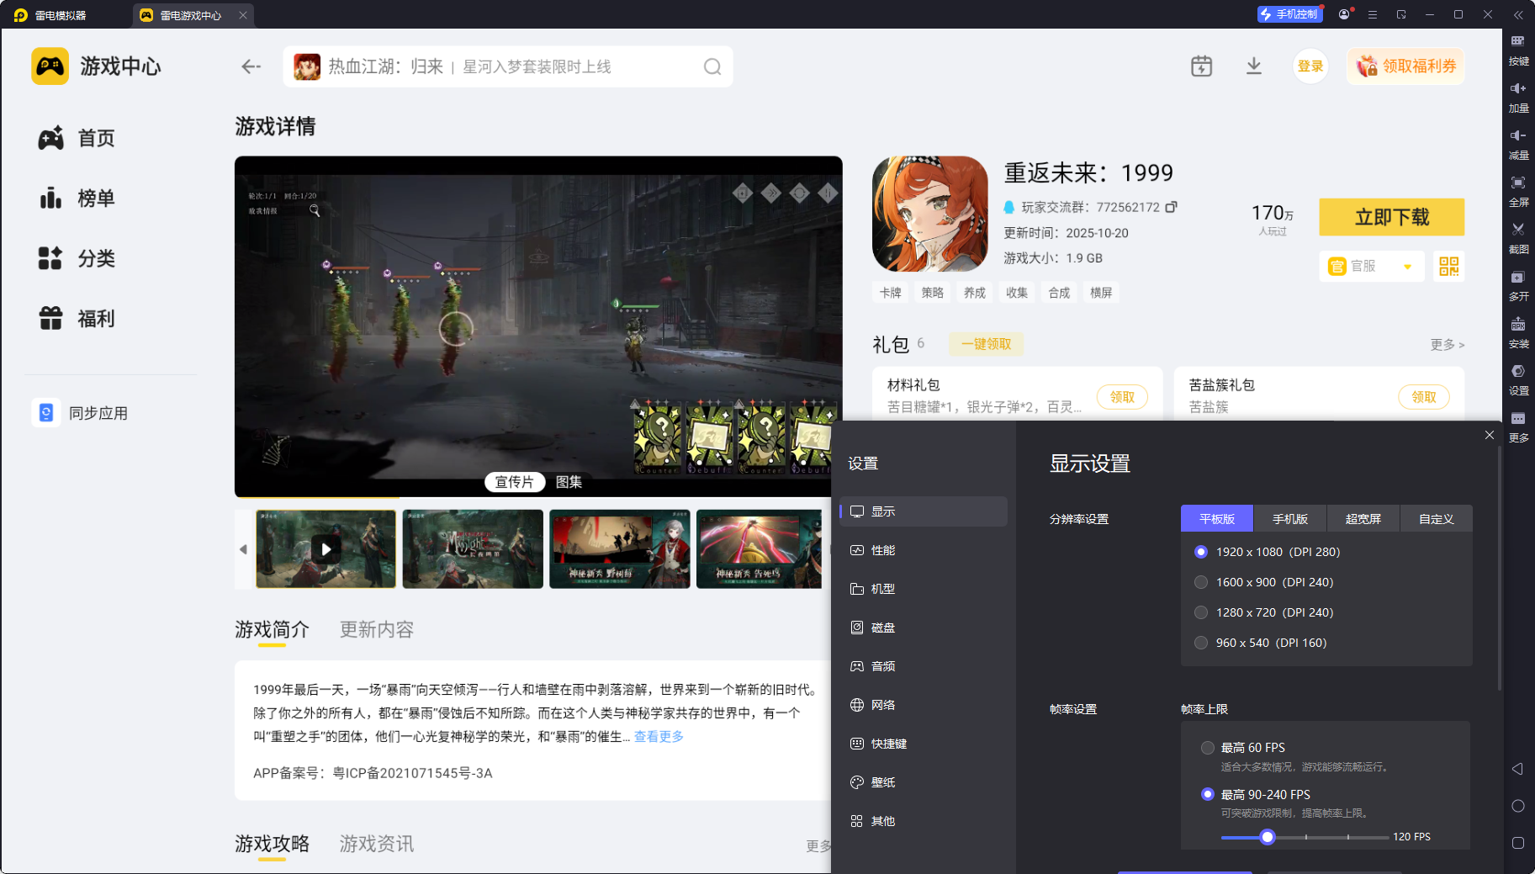Image resolution: width=1535 pixels, height=874 pixels.
Task: Play the game trailer video thumbnail
Action: click(x=326, y=548)
